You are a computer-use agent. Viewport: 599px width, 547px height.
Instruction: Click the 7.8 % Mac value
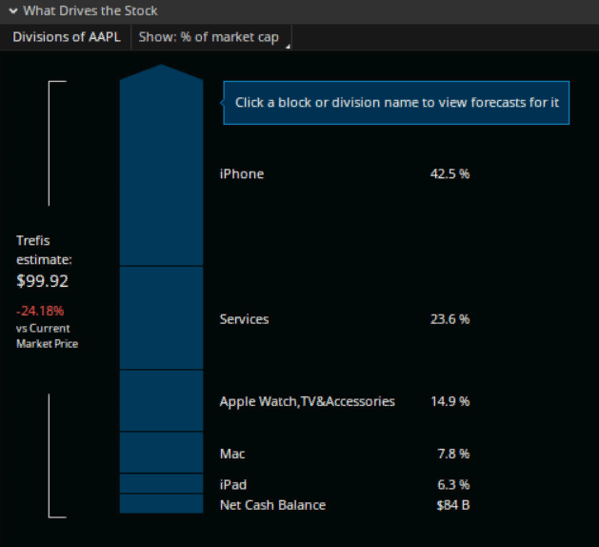coord(453,454)
